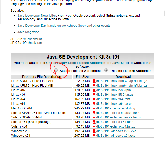Click the Download column header
The image size is (165, 142).
pyautogui.click(x=123, y=77)
